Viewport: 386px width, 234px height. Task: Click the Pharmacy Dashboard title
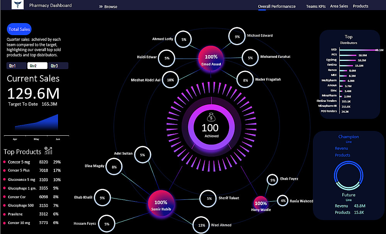coord(51,5)
